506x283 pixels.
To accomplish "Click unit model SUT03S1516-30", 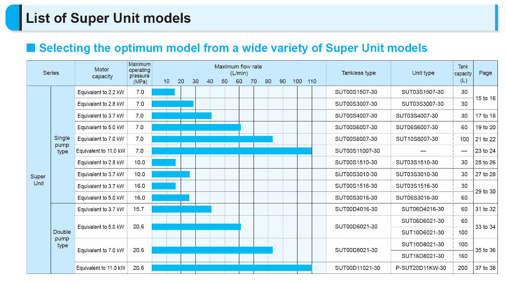I will (x=416, y=186).
